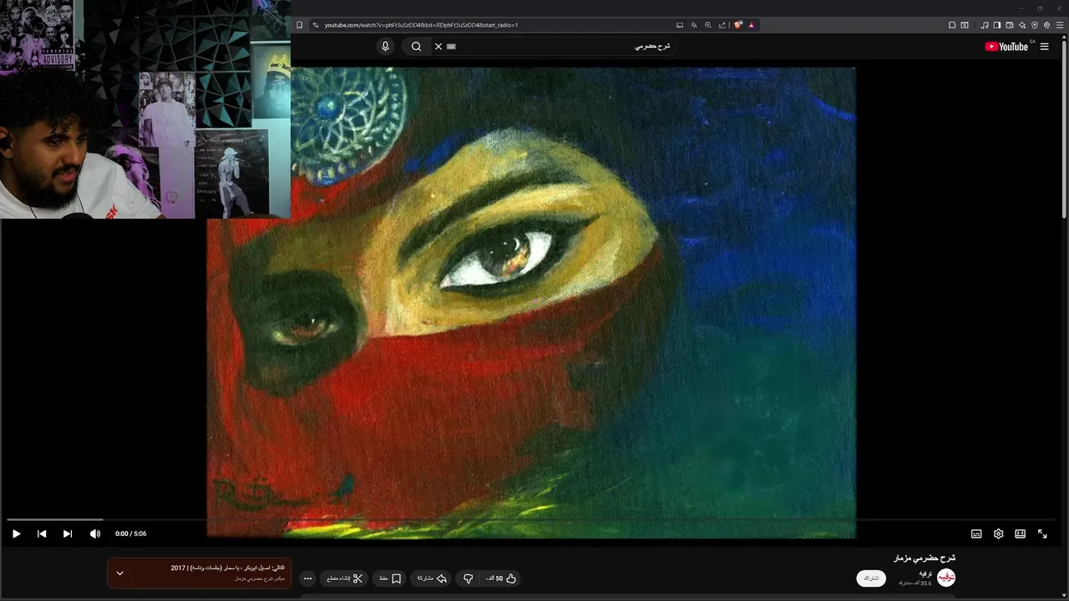Open the Brave VPN shield icon
The image size is (1069, 601).
click(1035, 25)
